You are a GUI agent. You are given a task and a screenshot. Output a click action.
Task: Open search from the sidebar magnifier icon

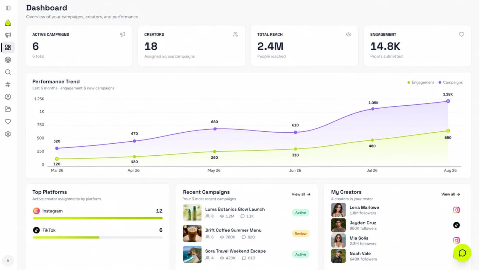8,72
